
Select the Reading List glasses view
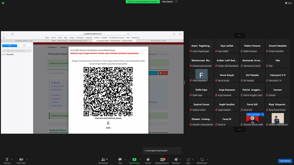pos(24,45)
